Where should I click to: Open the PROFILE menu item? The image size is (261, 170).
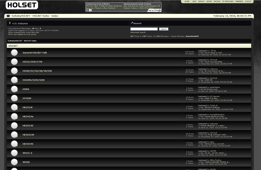coord(217,1)
